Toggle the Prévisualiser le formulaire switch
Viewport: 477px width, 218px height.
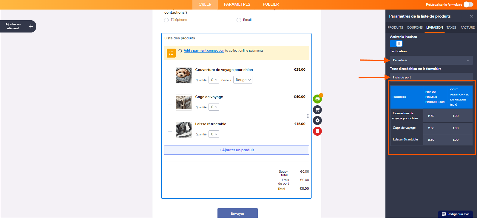(x=468, y=4)
